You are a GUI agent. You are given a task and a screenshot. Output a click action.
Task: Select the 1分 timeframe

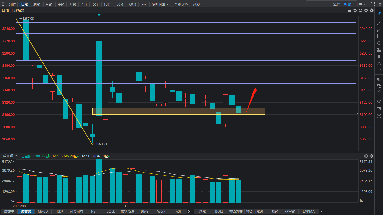point(85,4)
